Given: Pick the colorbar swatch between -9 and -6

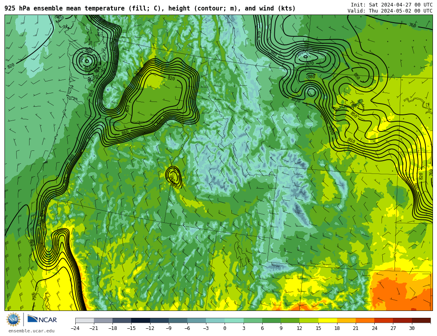Looking at the screenshot, I should (178, 320).
